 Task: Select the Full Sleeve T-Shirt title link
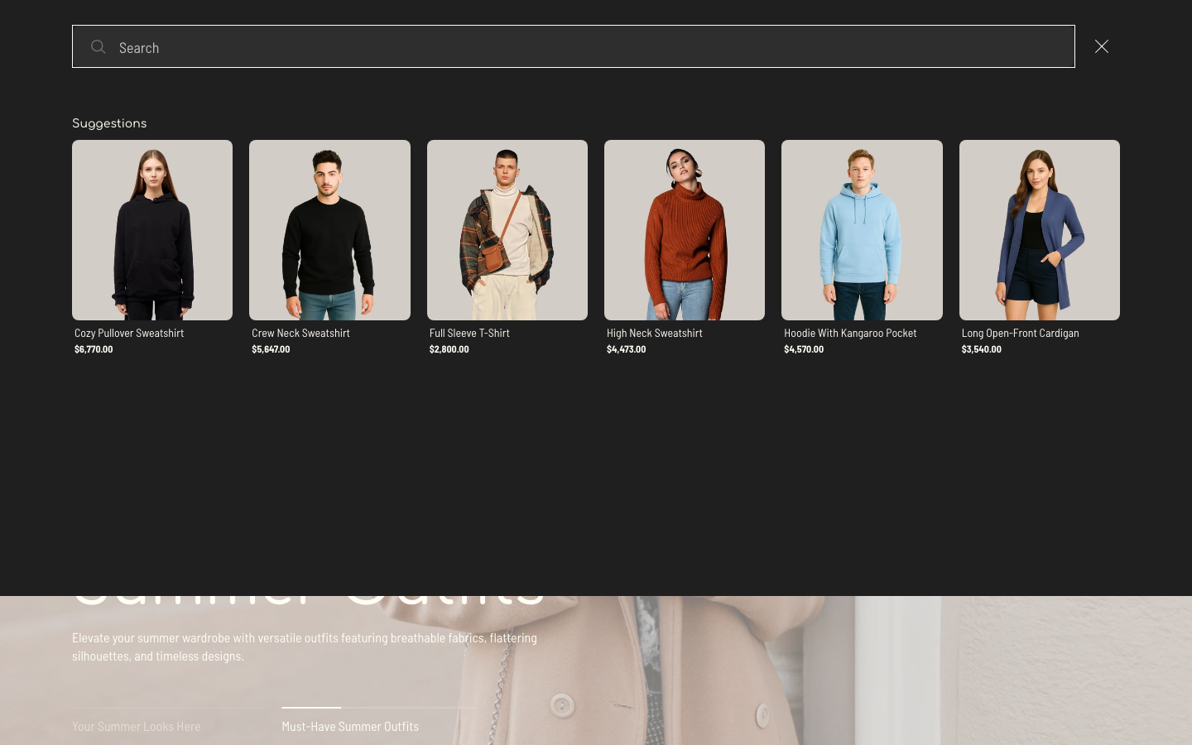pyautogui.click(x=469, y=333)
